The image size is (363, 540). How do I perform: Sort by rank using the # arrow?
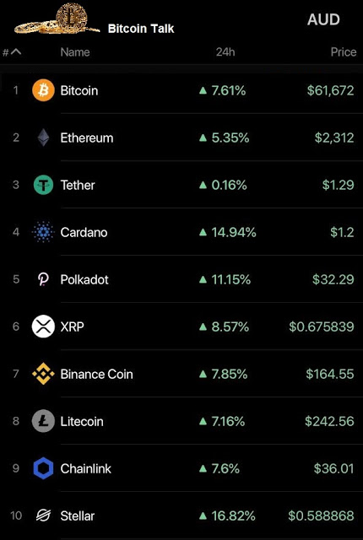pos(12,52)
